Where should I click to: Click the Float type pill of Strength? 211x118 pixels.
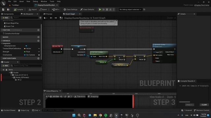point(27,52)
